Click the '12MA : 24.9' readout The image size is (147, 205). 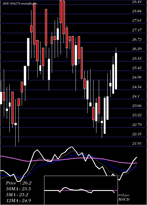tap(19, 201)
